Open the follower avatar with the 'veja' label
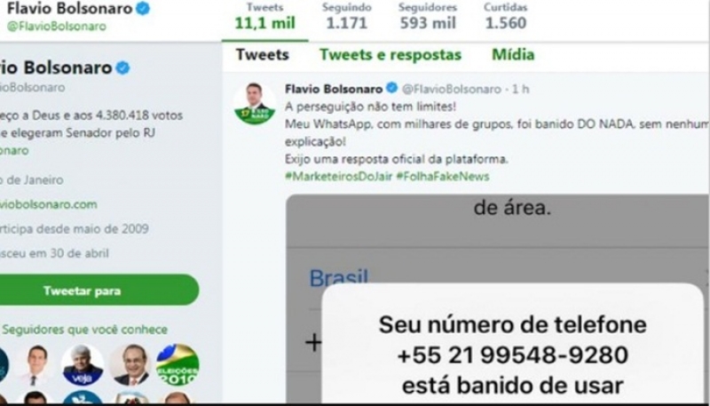The width and height of the screenshot is (710, 406). point(83,365)
